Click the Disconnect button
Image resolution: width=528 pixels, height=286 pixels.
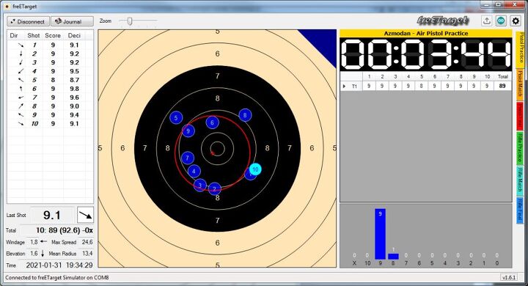pos(29,21)
